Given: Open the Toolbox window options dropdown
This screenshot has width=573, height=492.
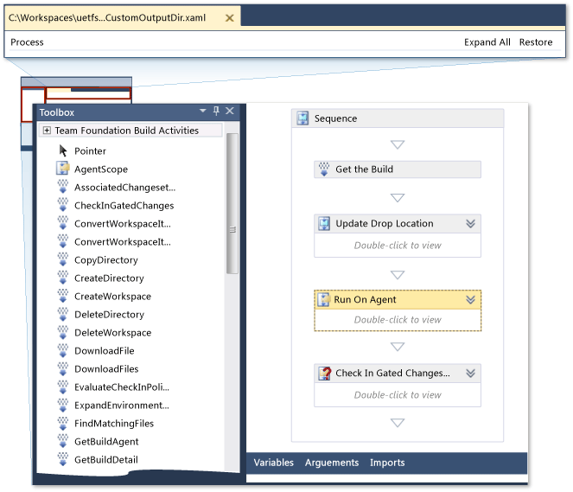Looking at the screenshot, I should [203, 111].
